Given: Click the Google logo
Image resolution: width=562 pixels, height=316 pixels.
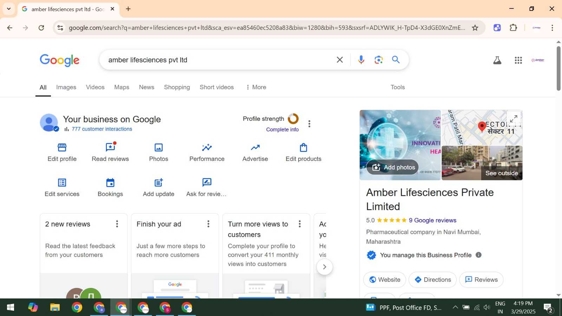Looking at the screenshot, I should click(x=60, y=60).
